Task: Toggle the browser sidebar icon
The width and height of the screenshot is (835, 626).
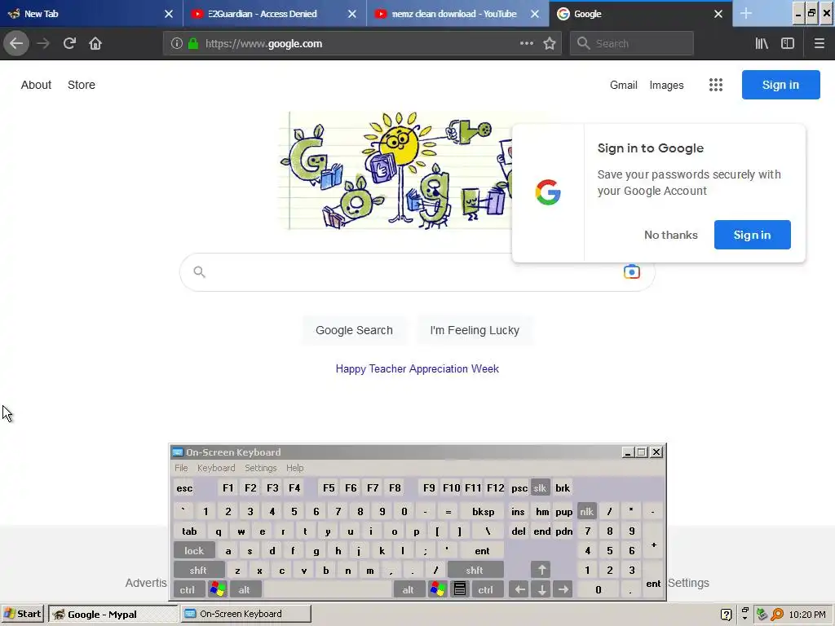Action: click(788, 44)
